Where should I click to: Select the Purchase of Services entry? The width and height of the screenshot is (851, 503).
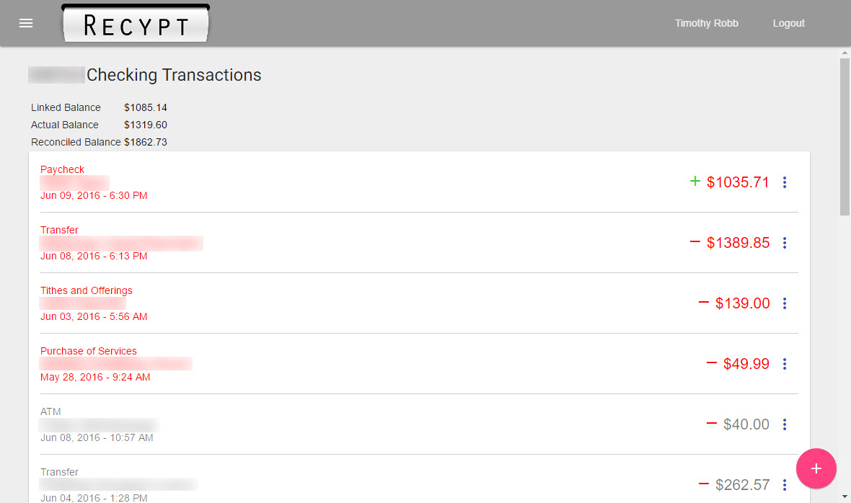point(419,364)
